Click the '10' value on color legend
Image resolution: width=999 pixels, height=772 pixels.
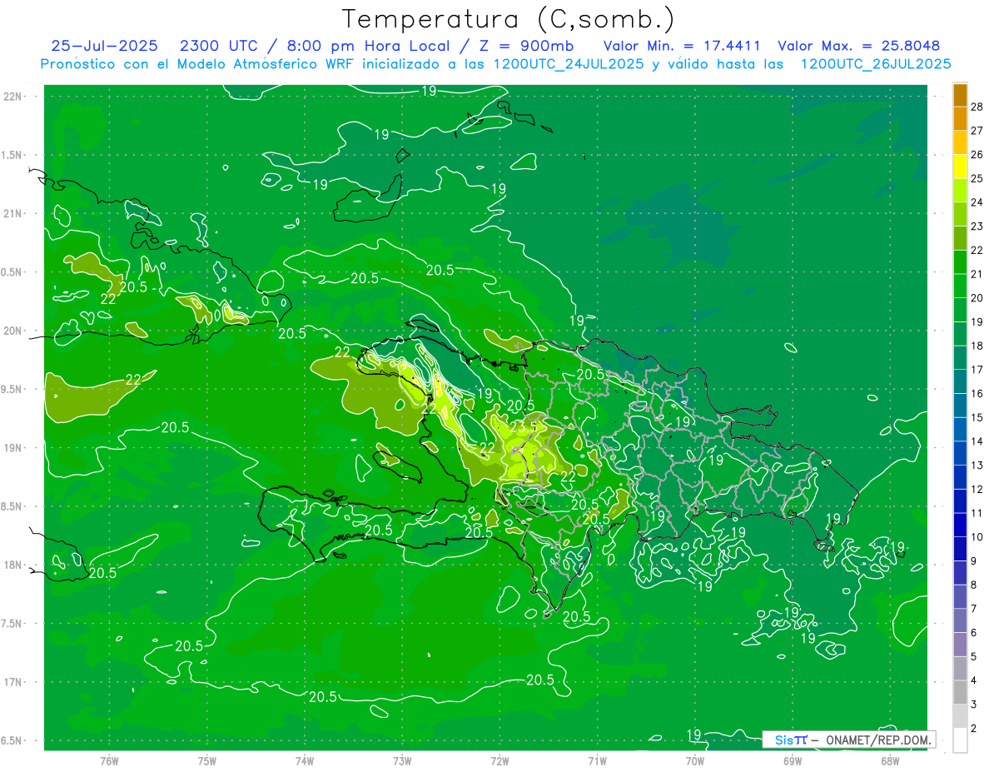(x=977, y=537)
